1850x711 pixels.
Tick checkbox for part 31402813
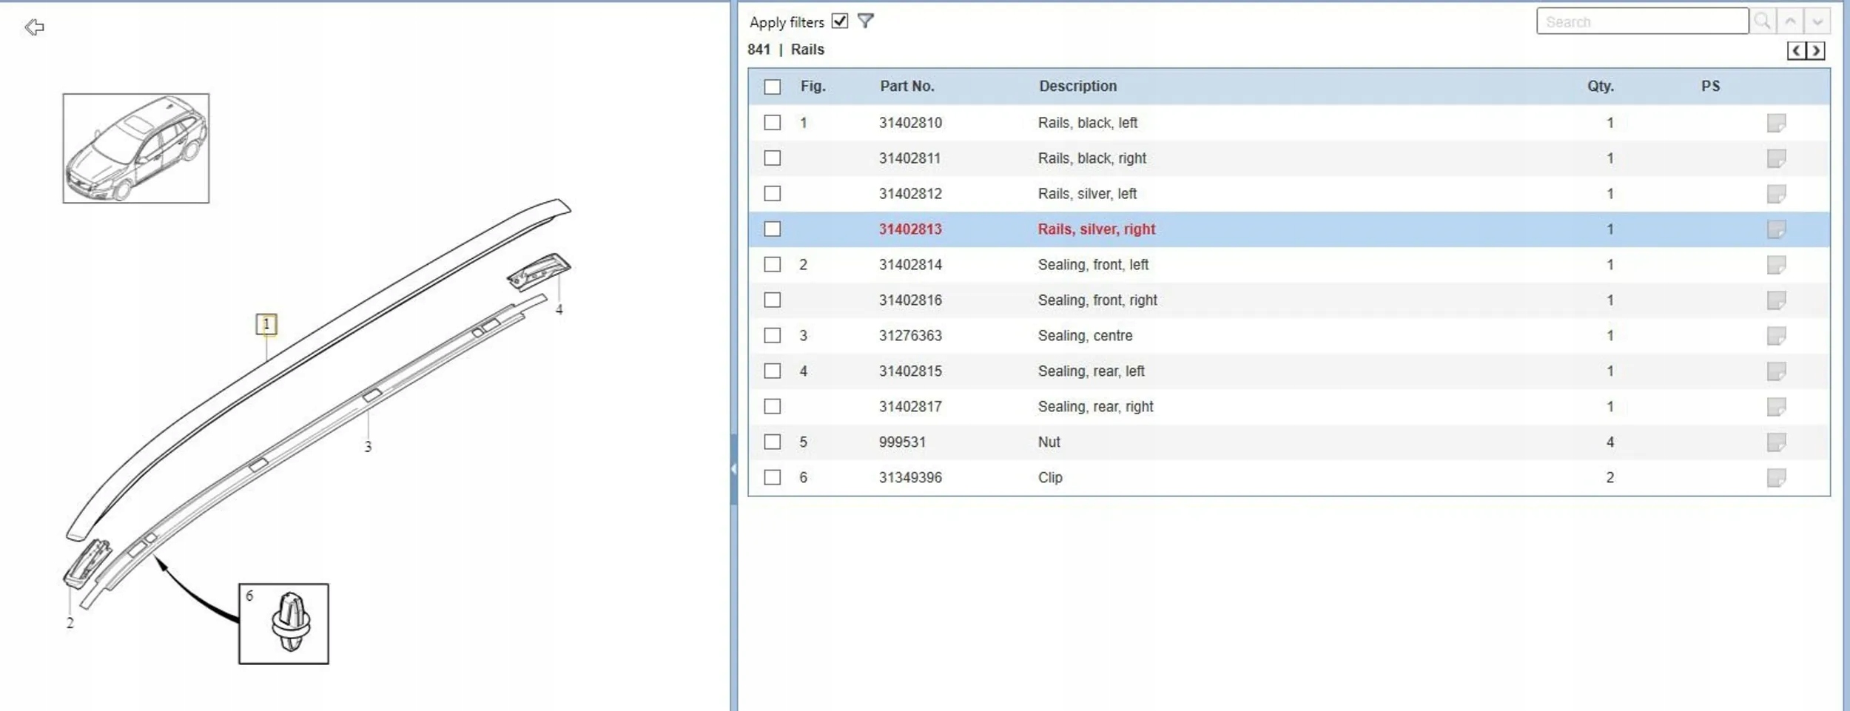772,229
